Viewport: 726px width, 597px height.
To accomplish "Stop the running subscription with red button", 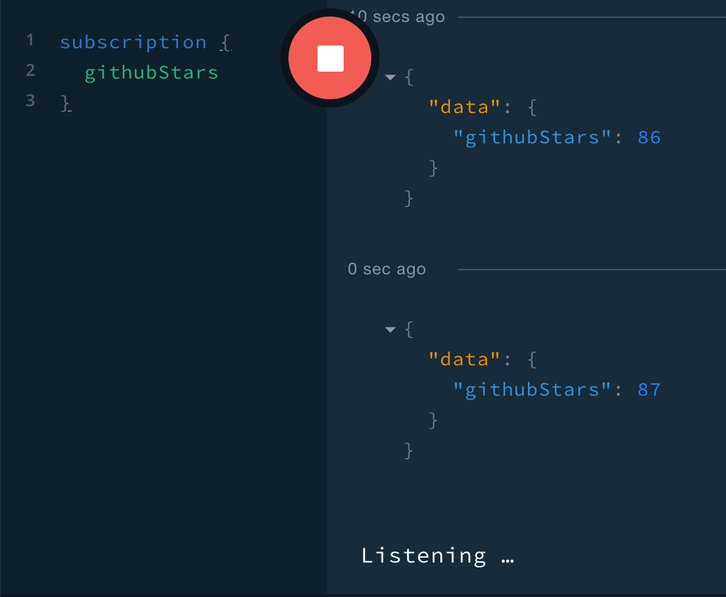I will pos(330,59).
